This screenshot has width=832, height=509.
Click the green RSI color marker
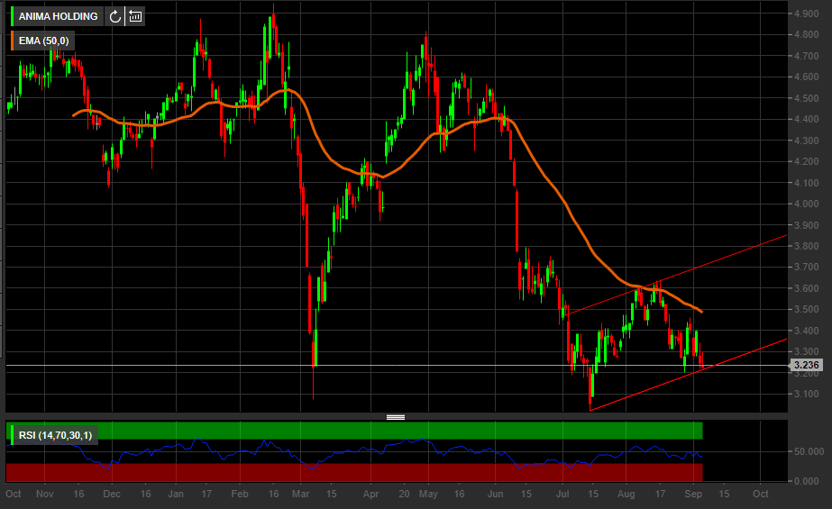(12, 435)
